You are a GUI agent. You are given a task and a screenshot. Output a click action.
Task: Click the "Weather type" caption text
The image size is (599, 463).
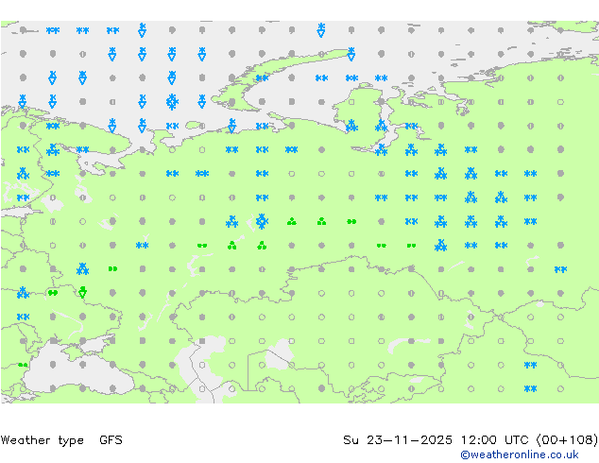42,440
